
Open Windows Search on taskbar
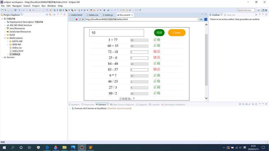(13, 147)
